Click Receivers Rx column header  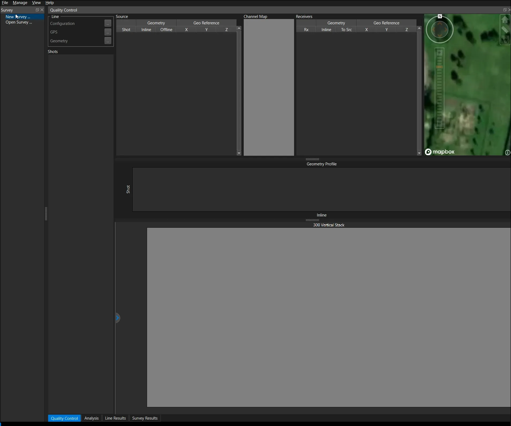pos(306,30)
